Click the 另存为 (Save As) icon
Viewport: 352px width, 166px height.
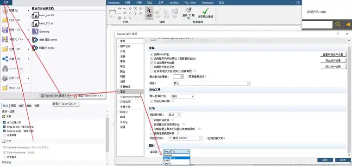click(x=5, y=39)
